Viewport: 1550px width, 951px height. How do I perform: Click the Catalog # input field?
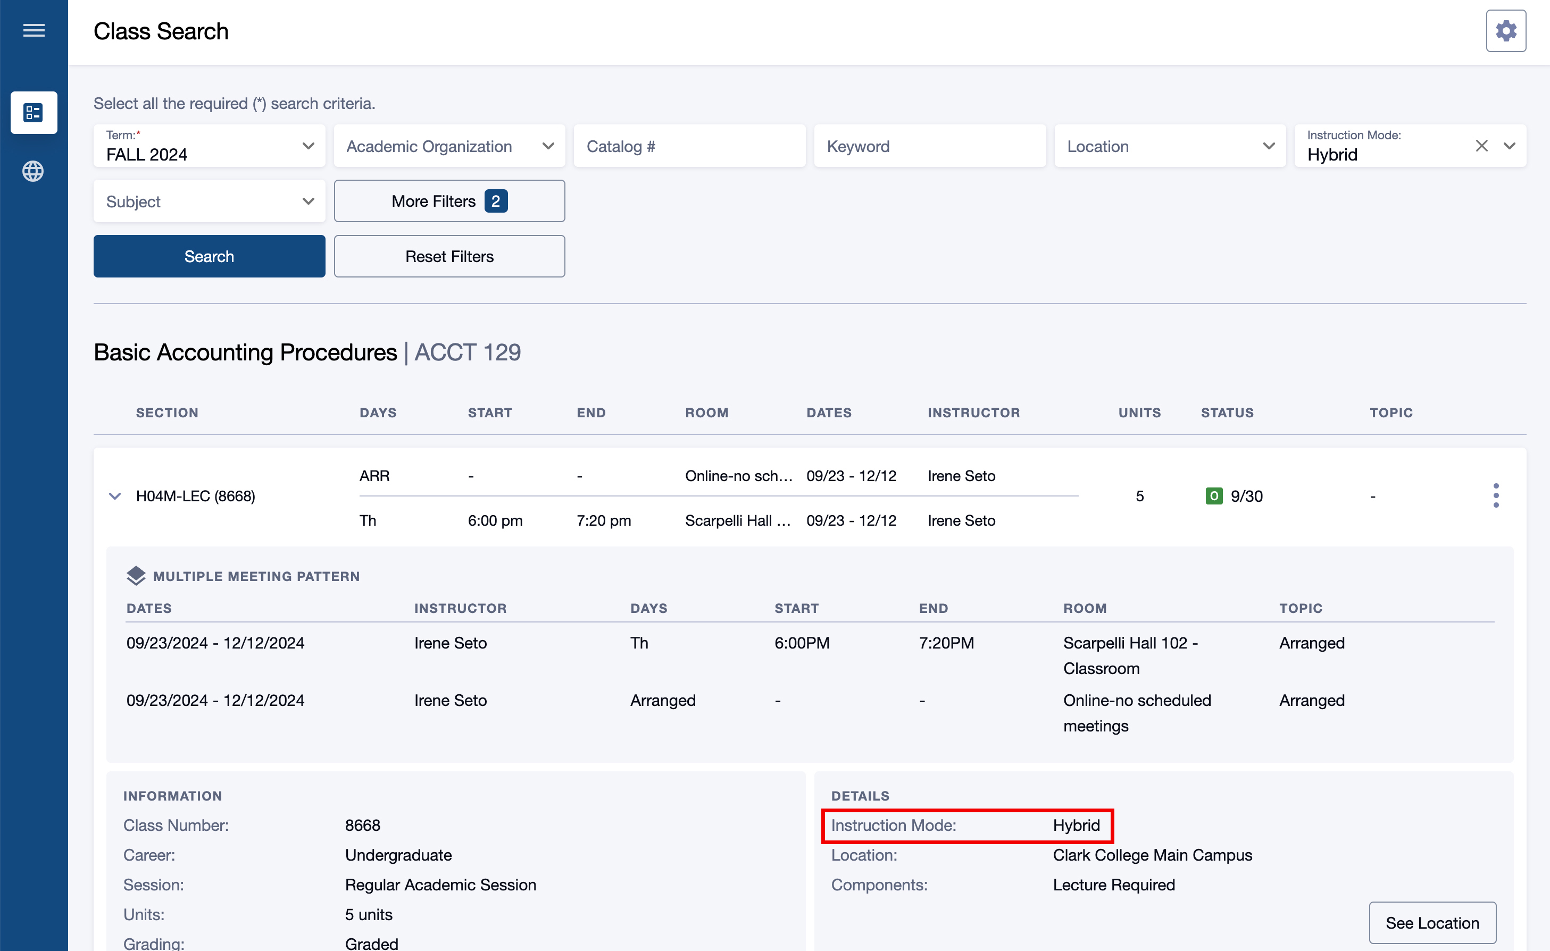(689, 146)
